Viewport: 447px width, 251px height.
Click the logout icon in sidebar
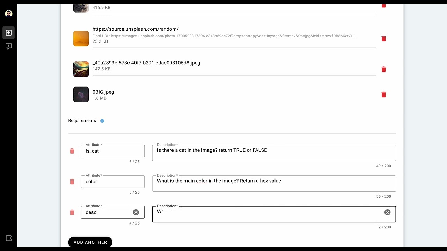(9, 238)
